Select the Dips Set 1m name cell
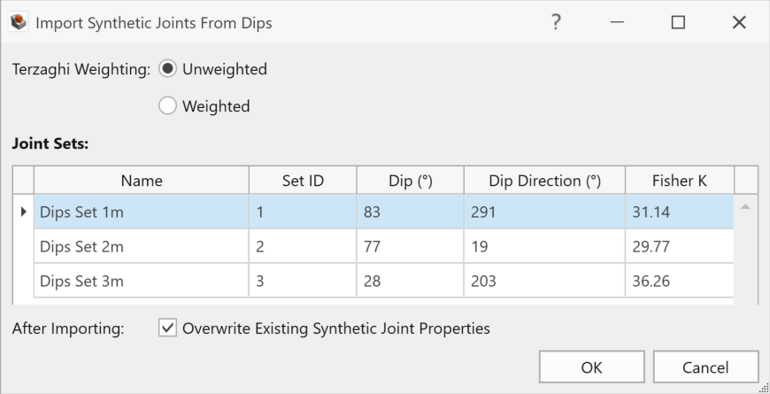The height and width of the screenshot is (394, 770). 142,212
